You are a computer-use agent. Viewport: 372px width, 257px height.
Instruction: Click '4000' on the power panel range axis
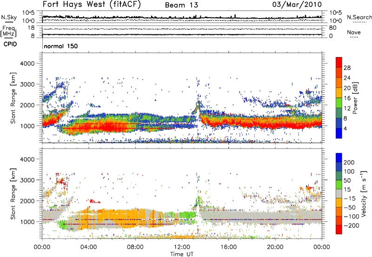(27, 64)
